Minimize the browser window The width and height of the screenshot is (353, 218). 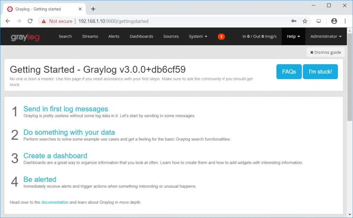[x=313, y=6]
